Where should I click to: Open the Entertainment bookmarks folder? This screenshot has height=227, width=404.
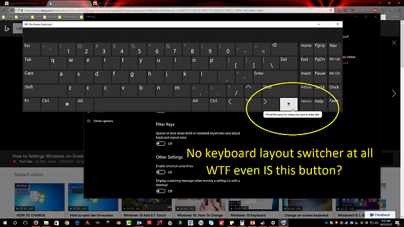coord(68,17)
